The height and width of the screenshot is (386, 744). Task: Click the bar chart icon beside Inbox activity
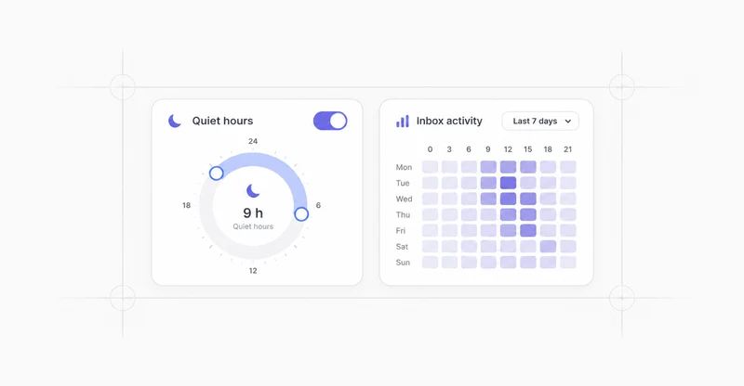[x=403, y=122]
